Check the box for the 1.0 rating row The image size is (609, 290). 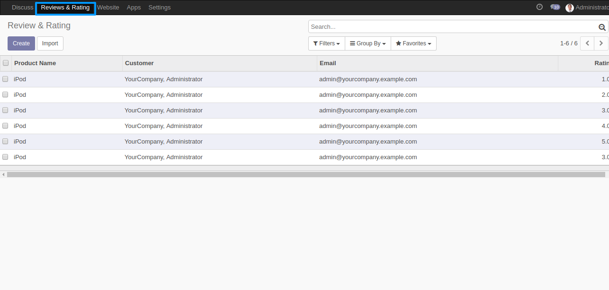point(5,79)
